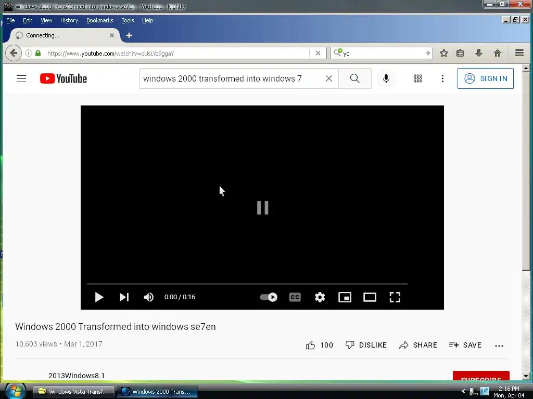Click the browser search box

point(383,54)
